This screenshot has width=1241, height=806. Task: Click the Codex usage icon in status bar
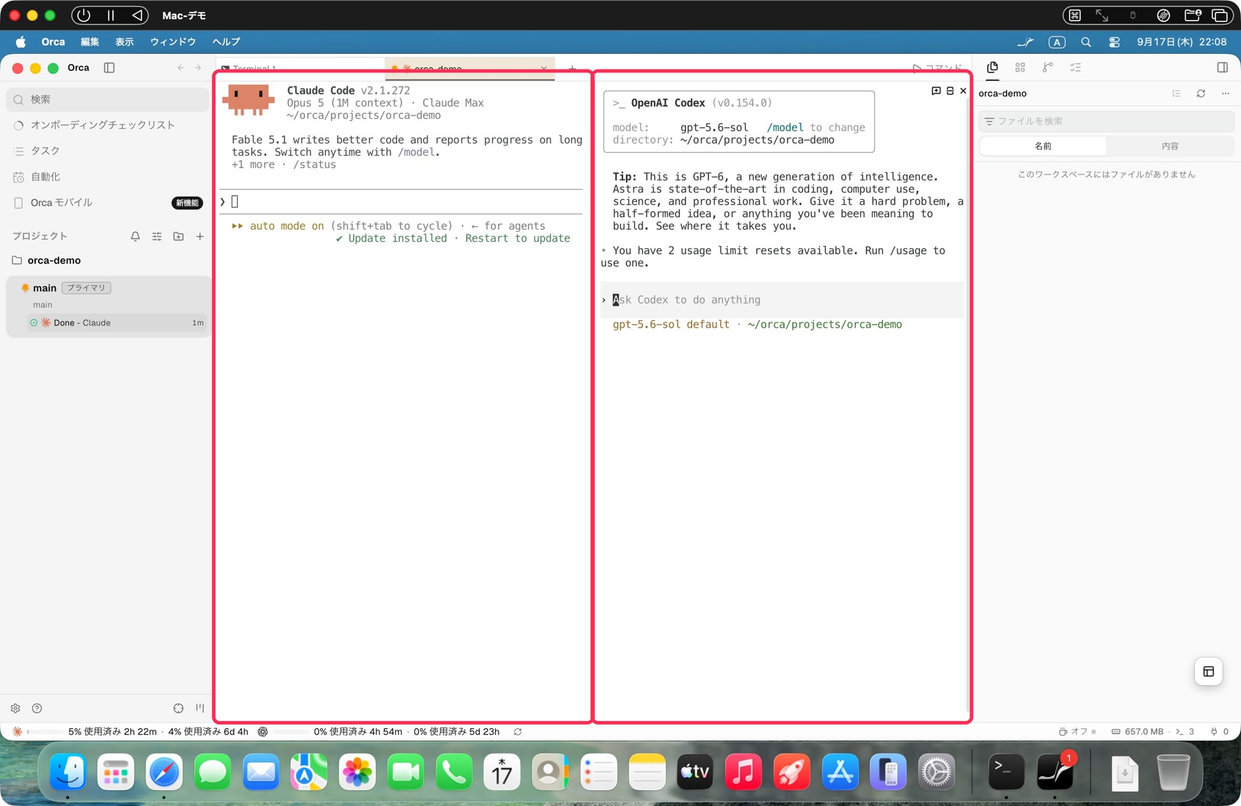tap(263, 732)
